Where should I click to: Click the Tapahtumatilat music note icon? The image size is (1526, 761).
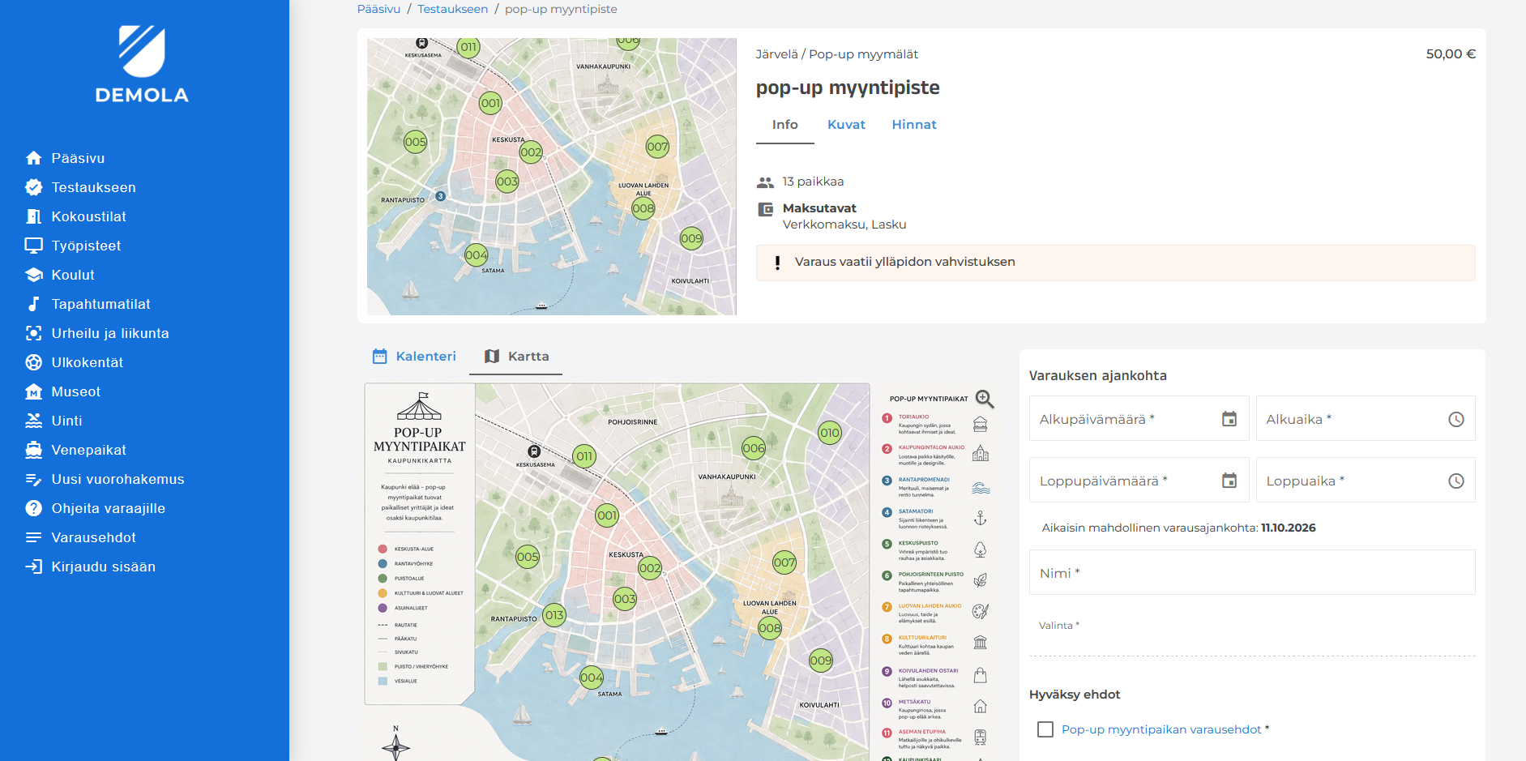(x=33, y=304)
